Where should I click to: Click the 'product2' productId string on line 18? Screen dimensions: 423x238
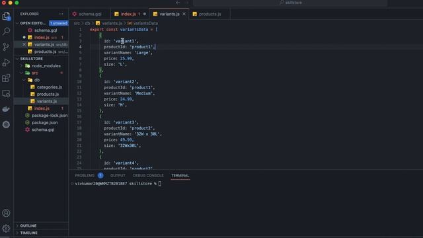pyautogui.click(x=141, y=128)
